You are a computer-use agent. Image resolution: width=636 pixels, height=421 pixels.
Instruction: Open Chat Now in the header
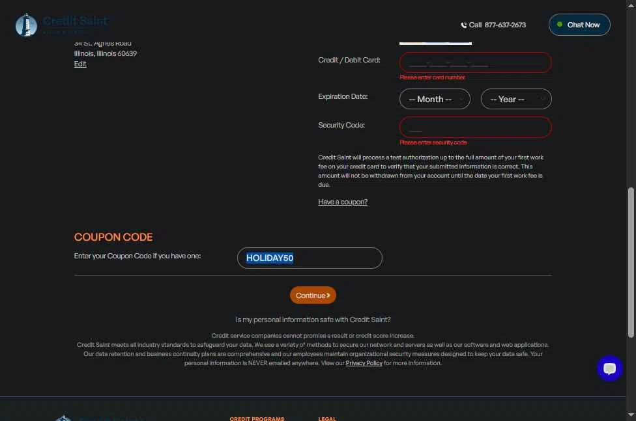(x=579, y=25)
